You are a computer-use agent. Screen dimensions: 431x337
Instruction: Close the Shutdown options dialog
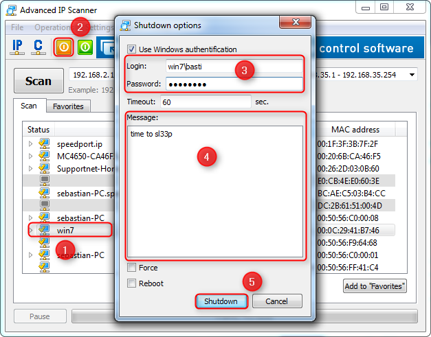[x=296, y=22]
